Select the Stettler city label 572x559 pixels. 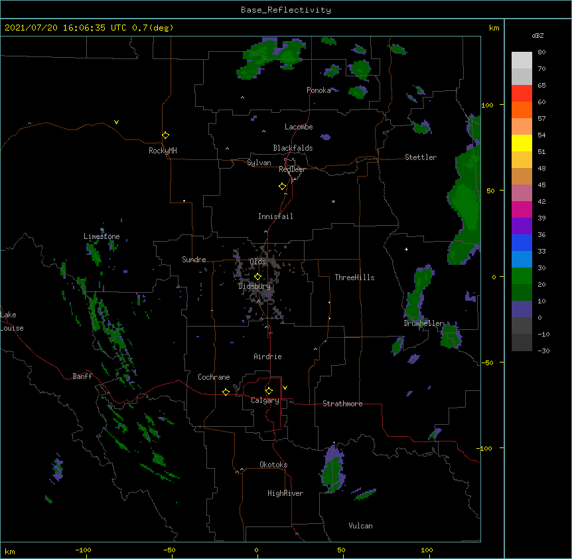pyautogui.click(x=421, y=157)
